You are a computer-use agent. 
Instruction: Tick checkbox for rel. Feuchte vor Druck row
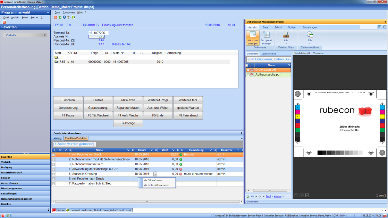(53, 155)
